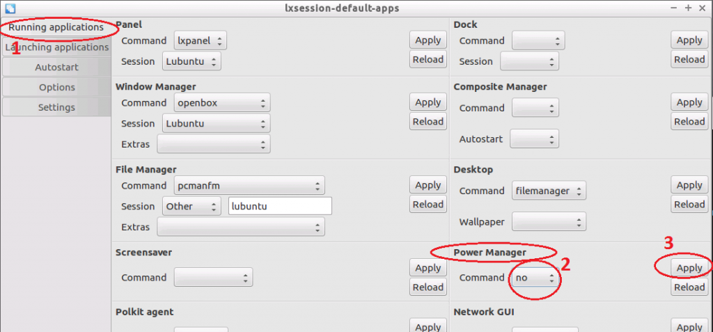Go to the Settings tab
This screenshot has height=332, width=713.
[56, 107]
